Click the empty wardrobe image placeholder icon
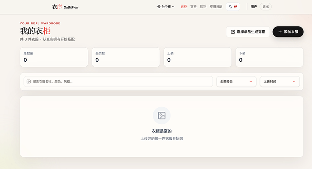Image resolution: width=312 pixels, height=169 pixels. pyautogui.click(x=161, y=115)
